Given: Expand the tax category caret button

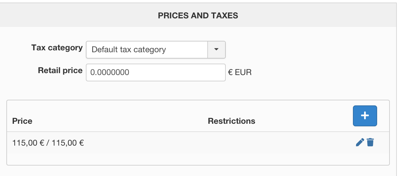Looking at the screenshot, I should (x=216, y=50).
